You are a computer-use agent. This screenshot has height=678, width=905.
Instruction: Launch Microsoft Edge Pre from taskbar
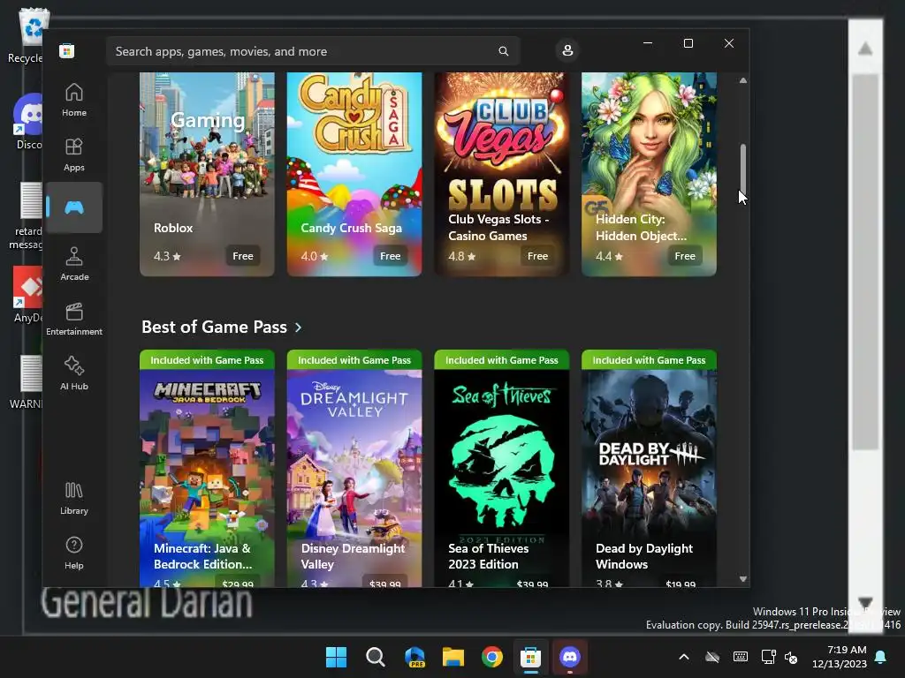pyautogui.click(x=414, y=657)
